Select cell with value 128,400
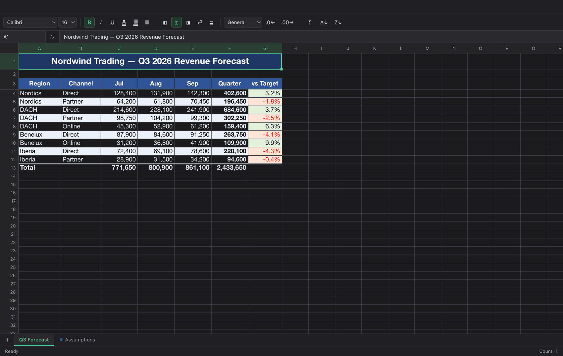The height and width of the screenshot is (356, 563). [119, 93]
